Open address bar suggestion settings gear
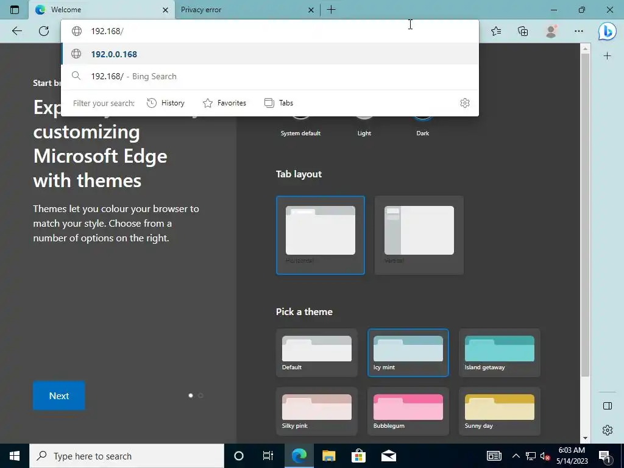The width and height of the screenshot is (624, 468). [x=465, y=103]
